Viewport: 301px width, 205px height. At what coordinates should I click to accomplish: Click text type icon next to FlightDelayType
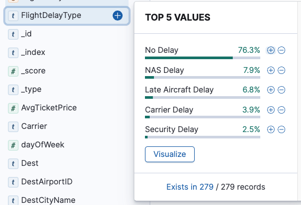13,15
